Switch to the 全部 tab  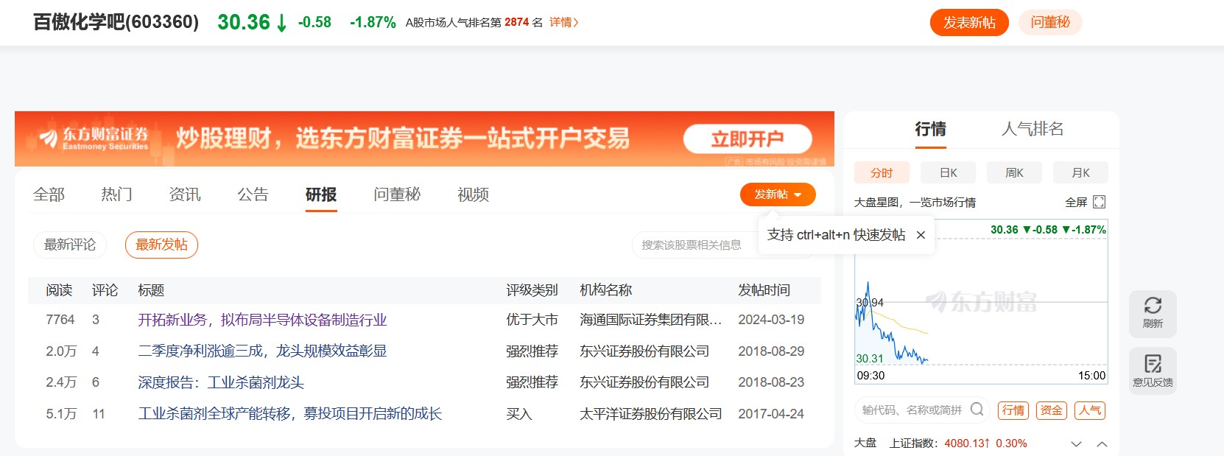click(x=49, y=194)
